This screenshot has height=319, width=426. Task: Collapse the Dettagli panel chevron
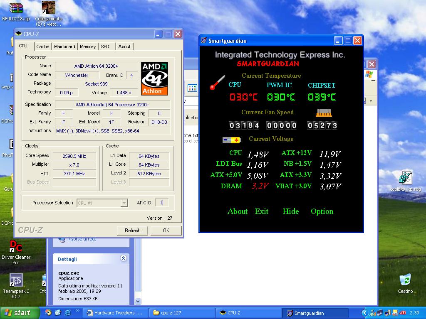(x=123, y=258)
